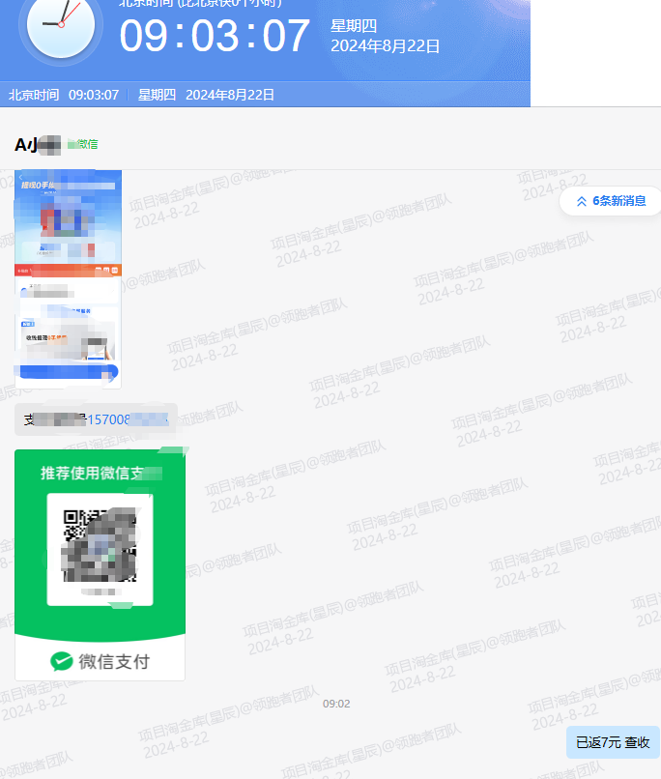Click the back arrow in the top screenshot
The image size is (661, 779).
click(20, 176)
